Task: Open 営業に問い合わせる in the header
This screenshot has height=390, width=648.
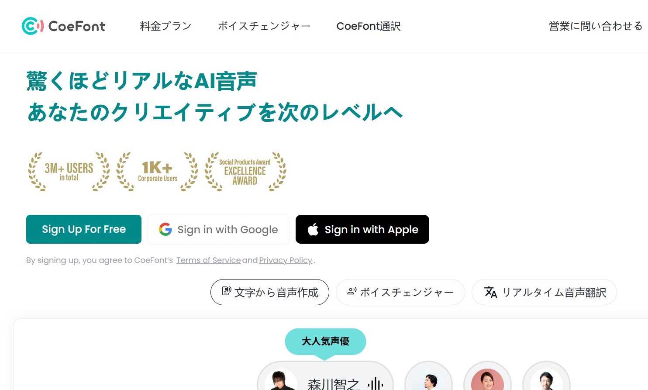Action: tap(596, 26)
